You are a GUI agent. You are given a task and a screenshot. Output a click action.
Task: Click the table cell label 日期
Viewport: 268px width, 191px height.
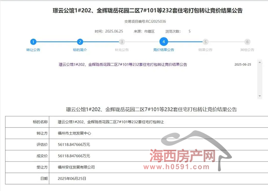tap(44, 178)
